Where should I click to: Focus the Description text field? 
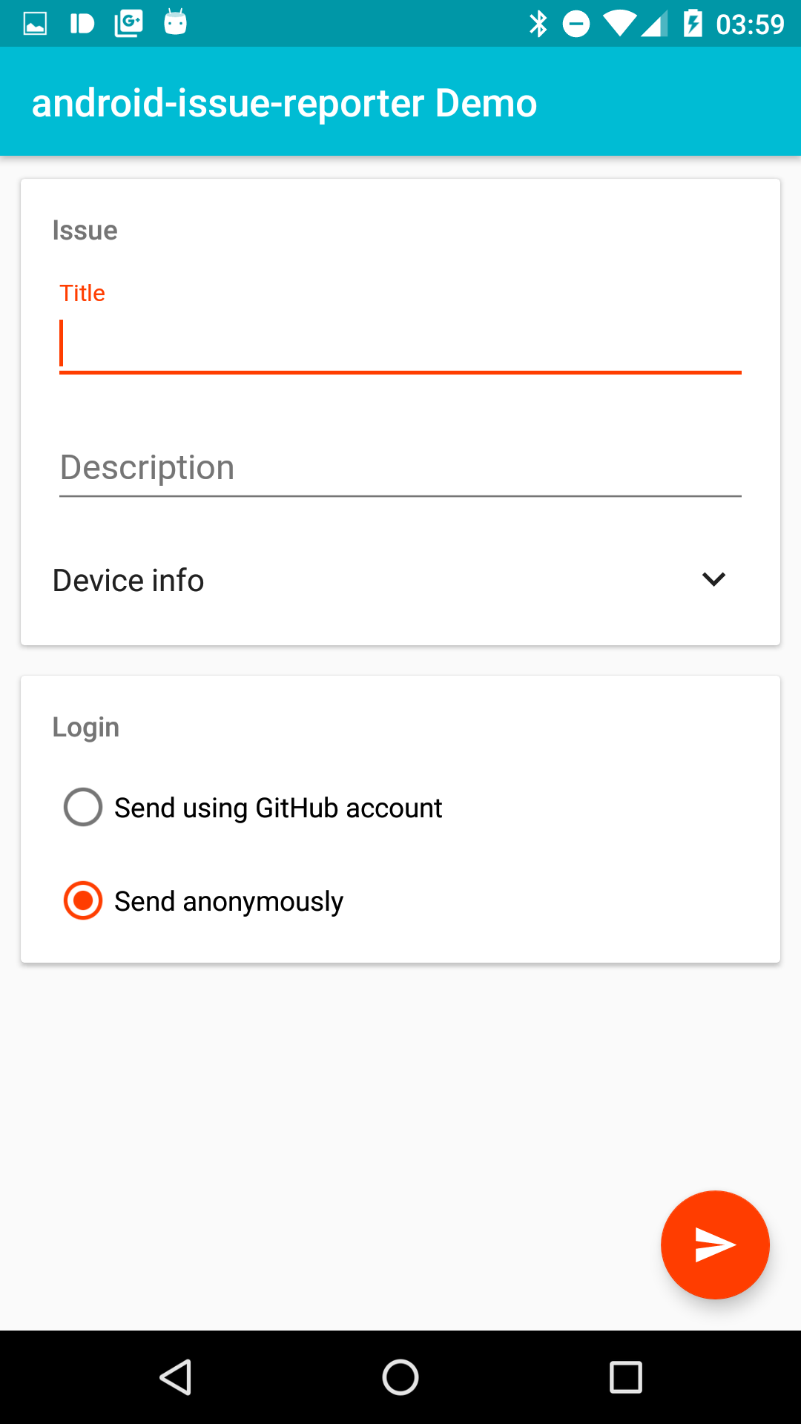point(400,469)
